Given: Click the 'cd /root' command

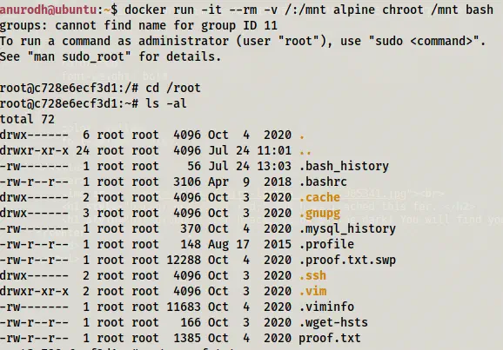Looking at the screenshot, I should 173,88.
